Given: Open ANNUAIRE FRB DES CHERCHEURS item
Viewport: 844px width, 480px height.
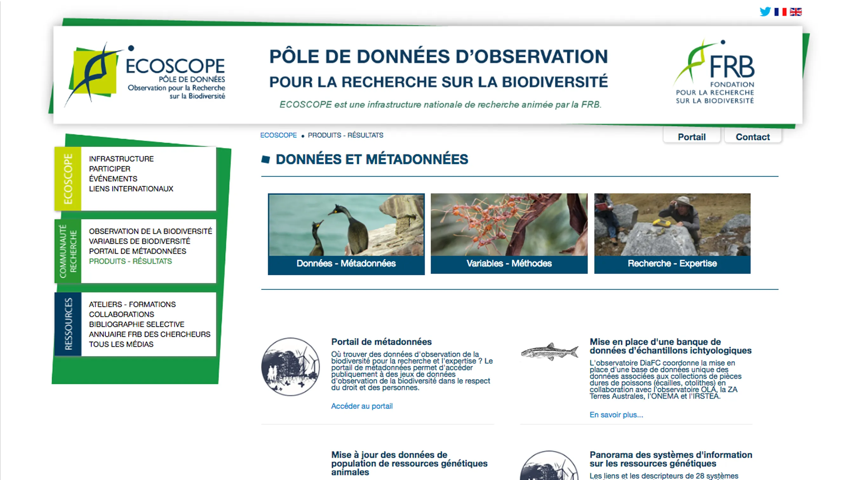Looking at the screenshot, I should 150,334.
